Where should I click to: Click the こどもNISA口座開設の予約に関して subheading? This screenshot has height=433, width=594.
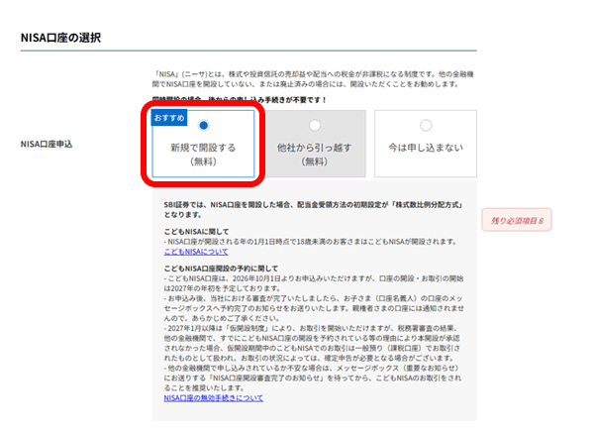click(x=221, y=269)
